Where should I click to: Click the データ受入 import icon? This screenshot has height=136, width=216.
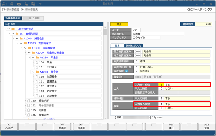click(x=23, y=10)
